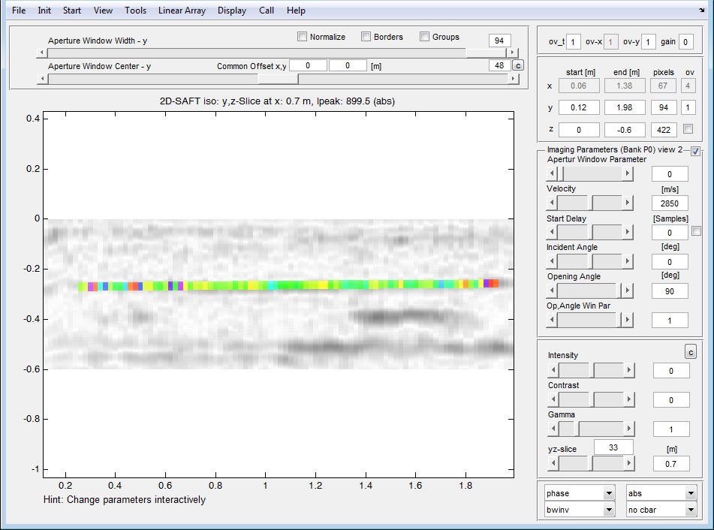Click the gain input field
Screen dimensions: 714x530
[x=685, y=42]
